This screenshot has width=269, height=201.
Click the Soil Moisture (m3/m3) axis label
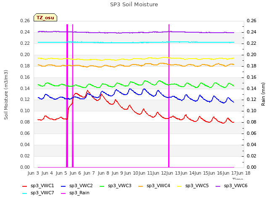pos(6,95)
